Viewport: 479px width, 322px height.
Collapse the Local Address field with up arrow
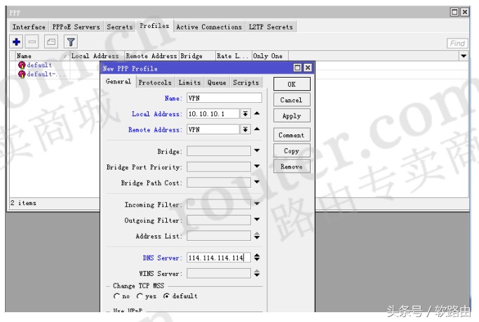(257, 113)
